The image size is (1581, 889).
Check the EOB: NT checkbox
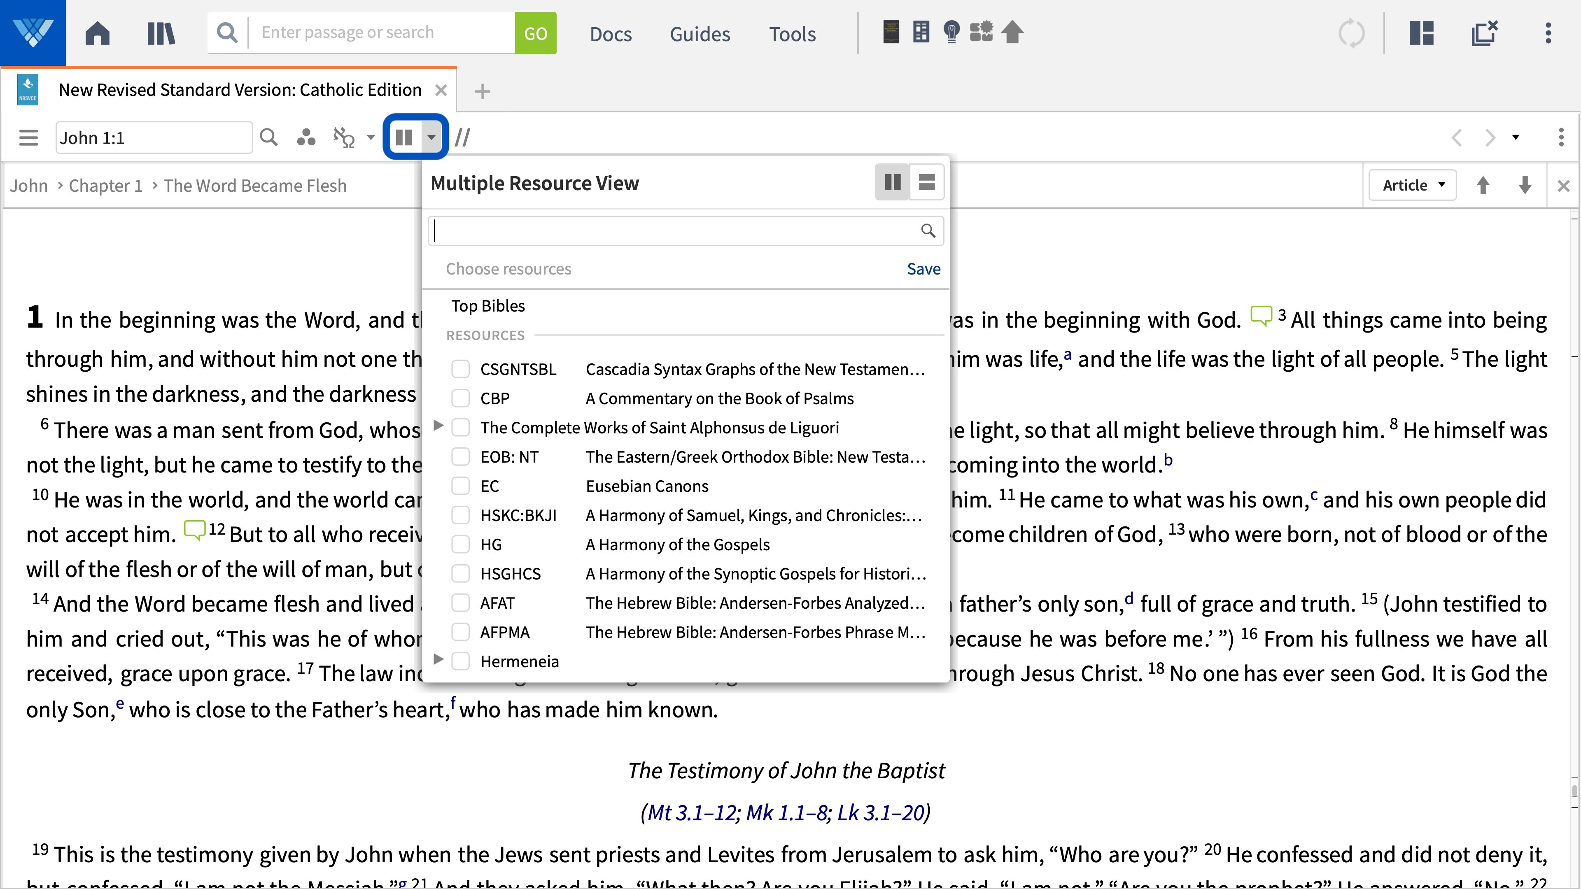click(x=460, y=456)
